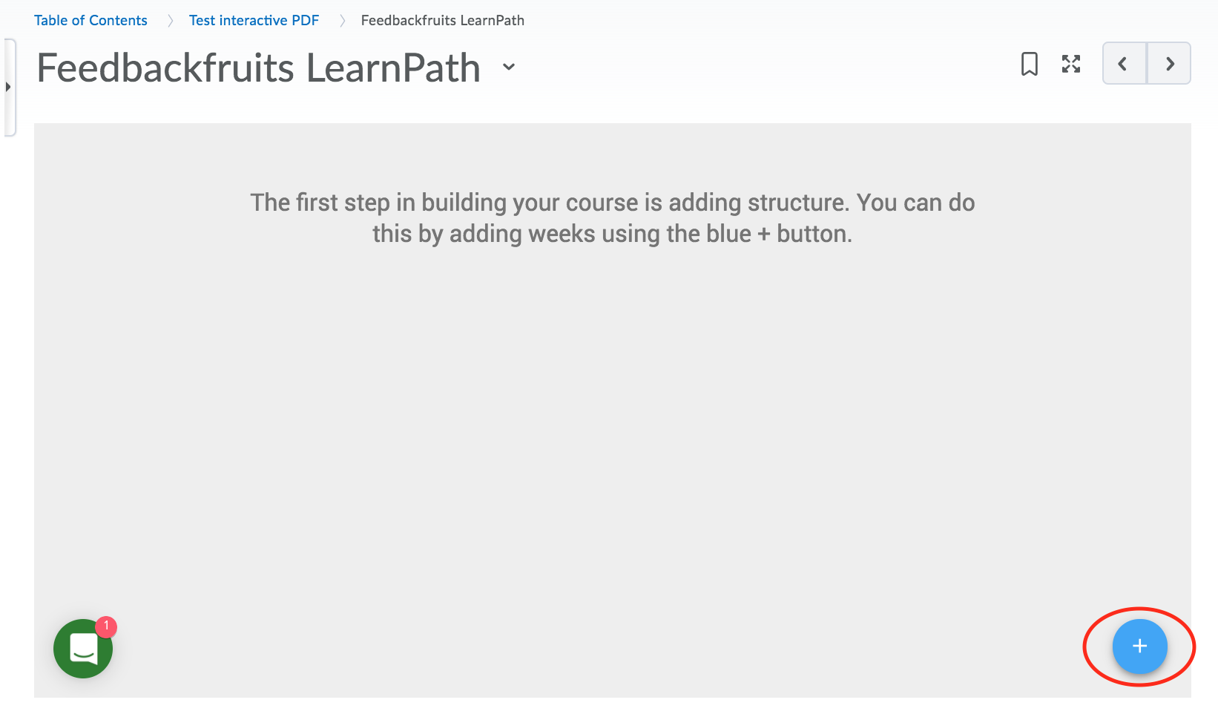
Task: Click the Feedbackfruits LearnPath page heading
Action: coord(258,68)
